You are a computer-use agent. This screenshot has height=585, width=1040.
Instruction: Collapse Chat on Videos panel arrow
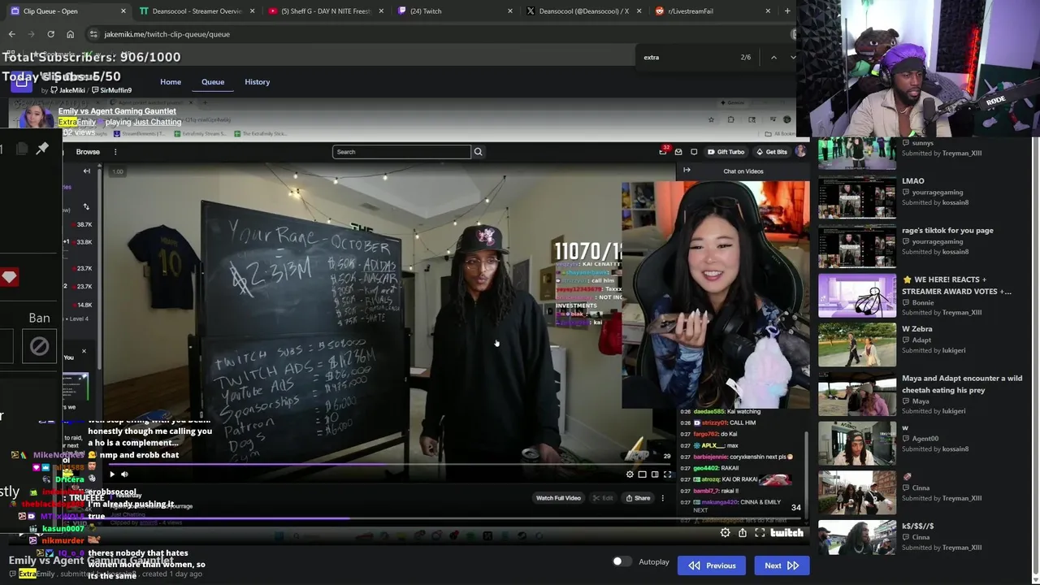click(687, 171)
